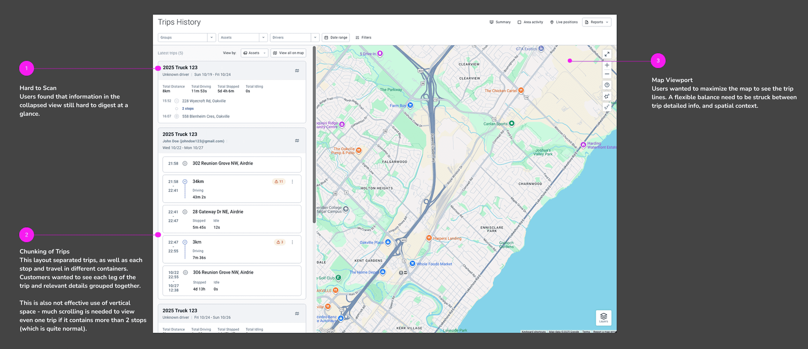The image size is (808, 349).
Task: Toggle Live positions view
Action: pos(564,22)
